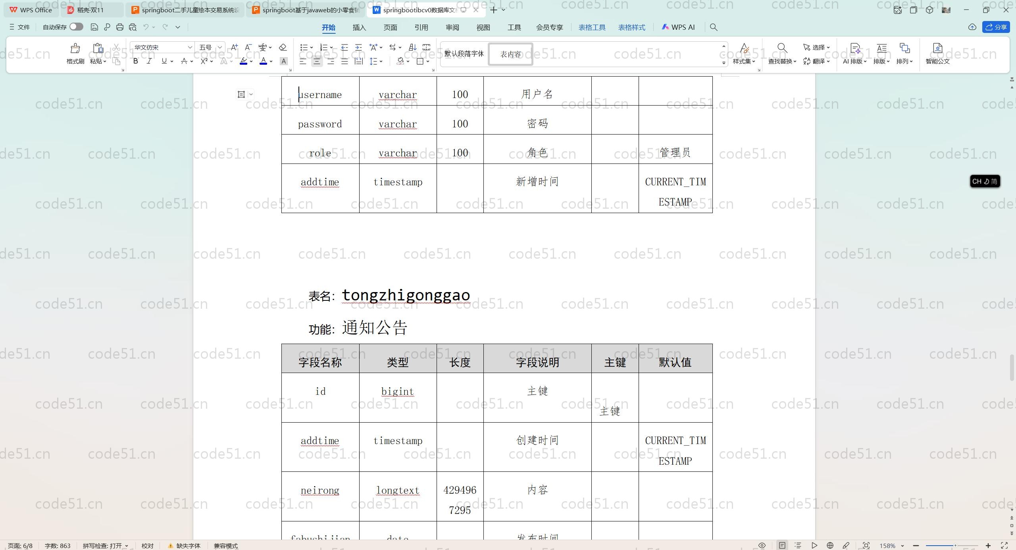Open the font size dropdown

[x=219, y=47]
